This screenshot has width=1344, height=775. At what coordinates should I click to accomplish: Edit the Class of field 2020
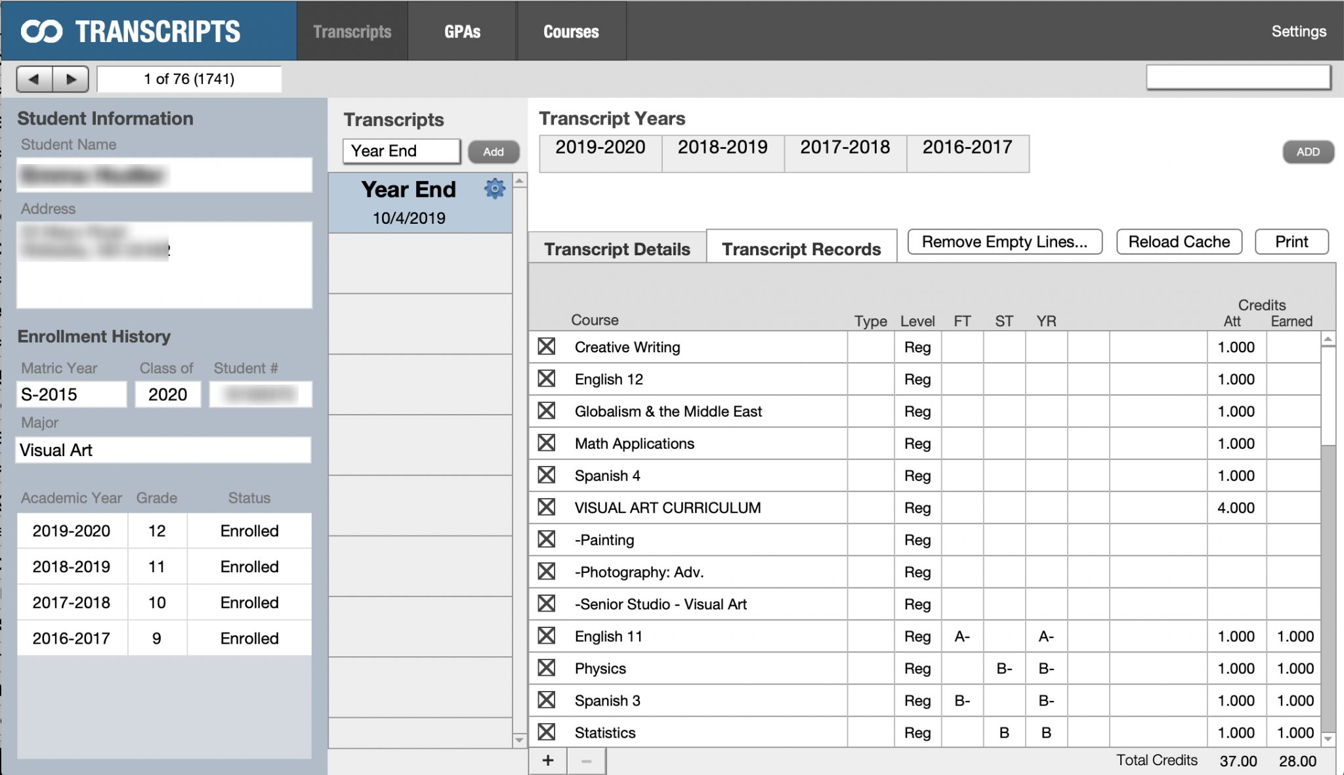click(168, 394)
